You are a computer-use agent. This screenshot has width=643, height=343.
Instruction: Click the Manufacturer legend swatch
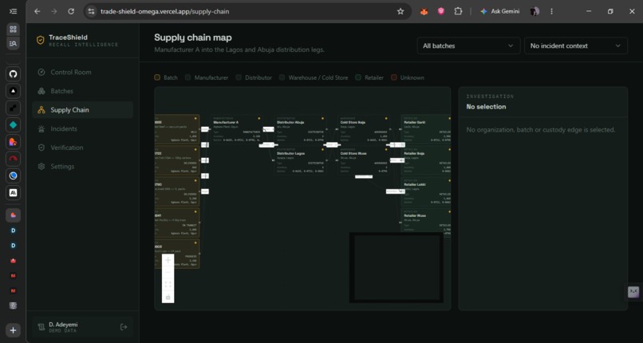[x=187, y=77]
